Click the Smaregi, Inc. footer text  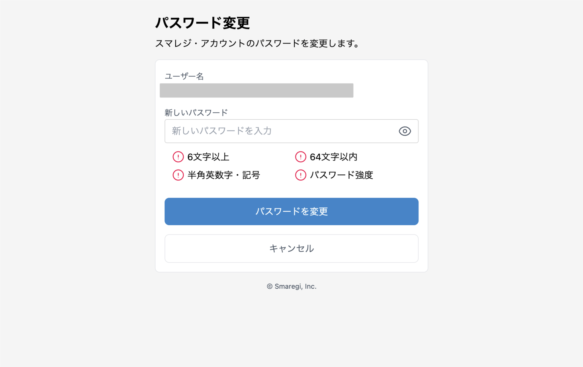click(295, 286)
